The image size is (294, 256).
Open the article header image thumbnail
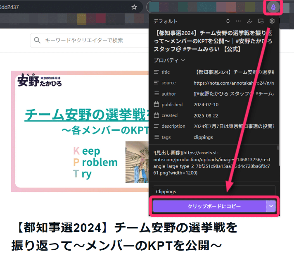(x=80, y=131)
